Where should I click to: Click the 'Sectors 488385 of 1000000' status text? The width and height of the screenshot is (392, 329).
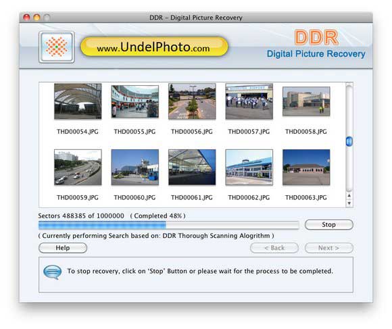pos(81,216)
